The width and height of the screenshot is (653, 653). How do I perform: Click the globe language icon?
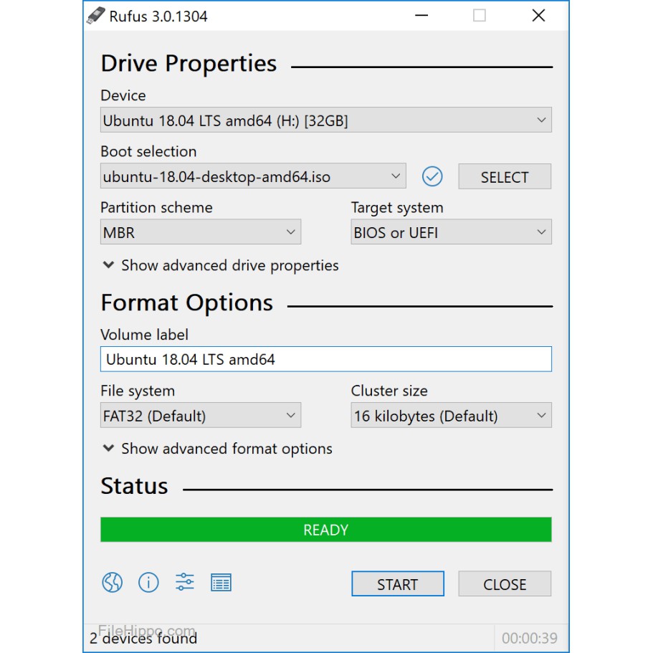point(112,583)
